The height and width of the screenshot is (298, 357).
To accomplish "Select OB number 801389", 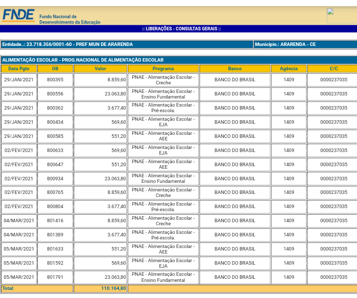I will tap(55, 235).
